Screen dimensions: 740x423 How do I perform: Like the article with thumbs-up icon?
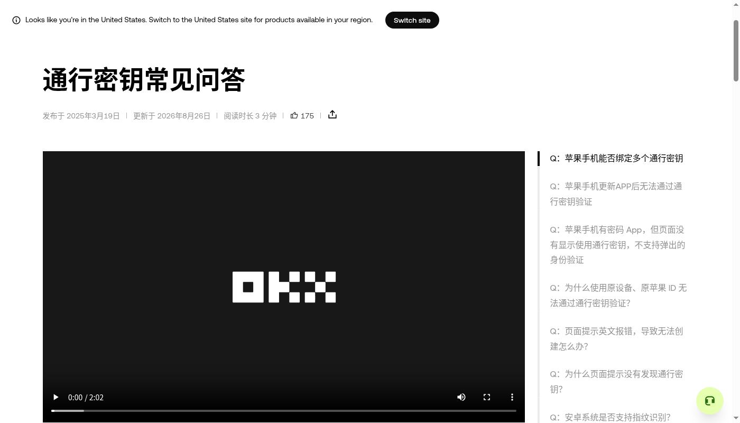294,115
